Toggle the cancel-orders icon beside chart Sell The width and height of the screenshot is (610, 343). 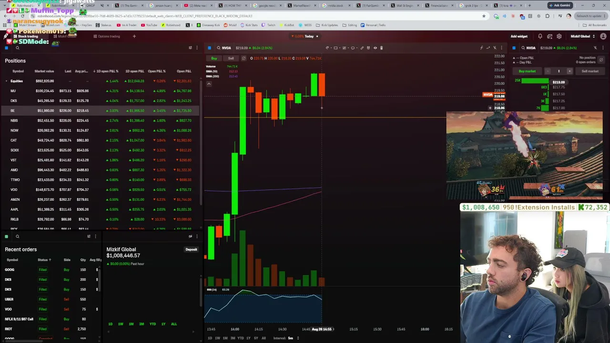point(244,58)
